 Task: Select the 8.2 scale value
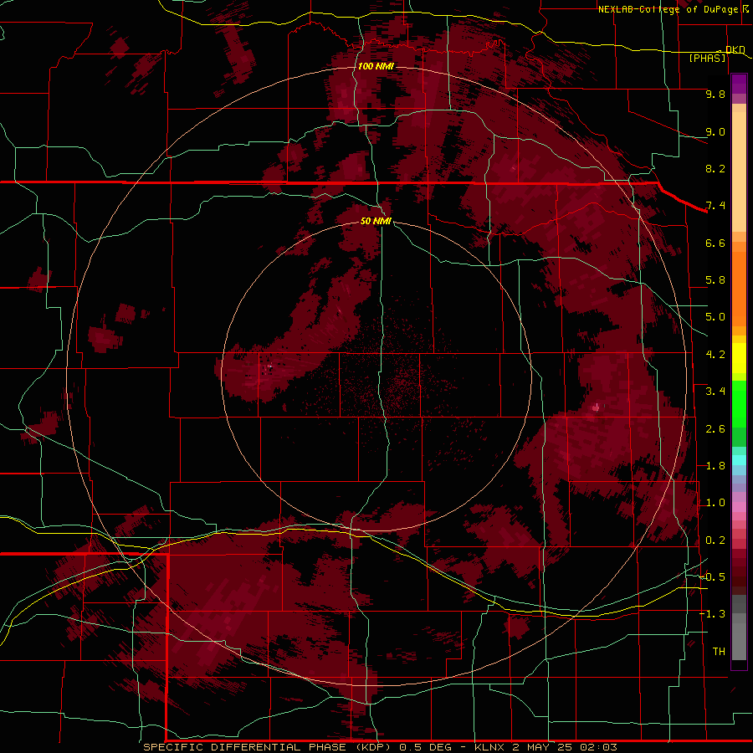[x=715, y=168]
